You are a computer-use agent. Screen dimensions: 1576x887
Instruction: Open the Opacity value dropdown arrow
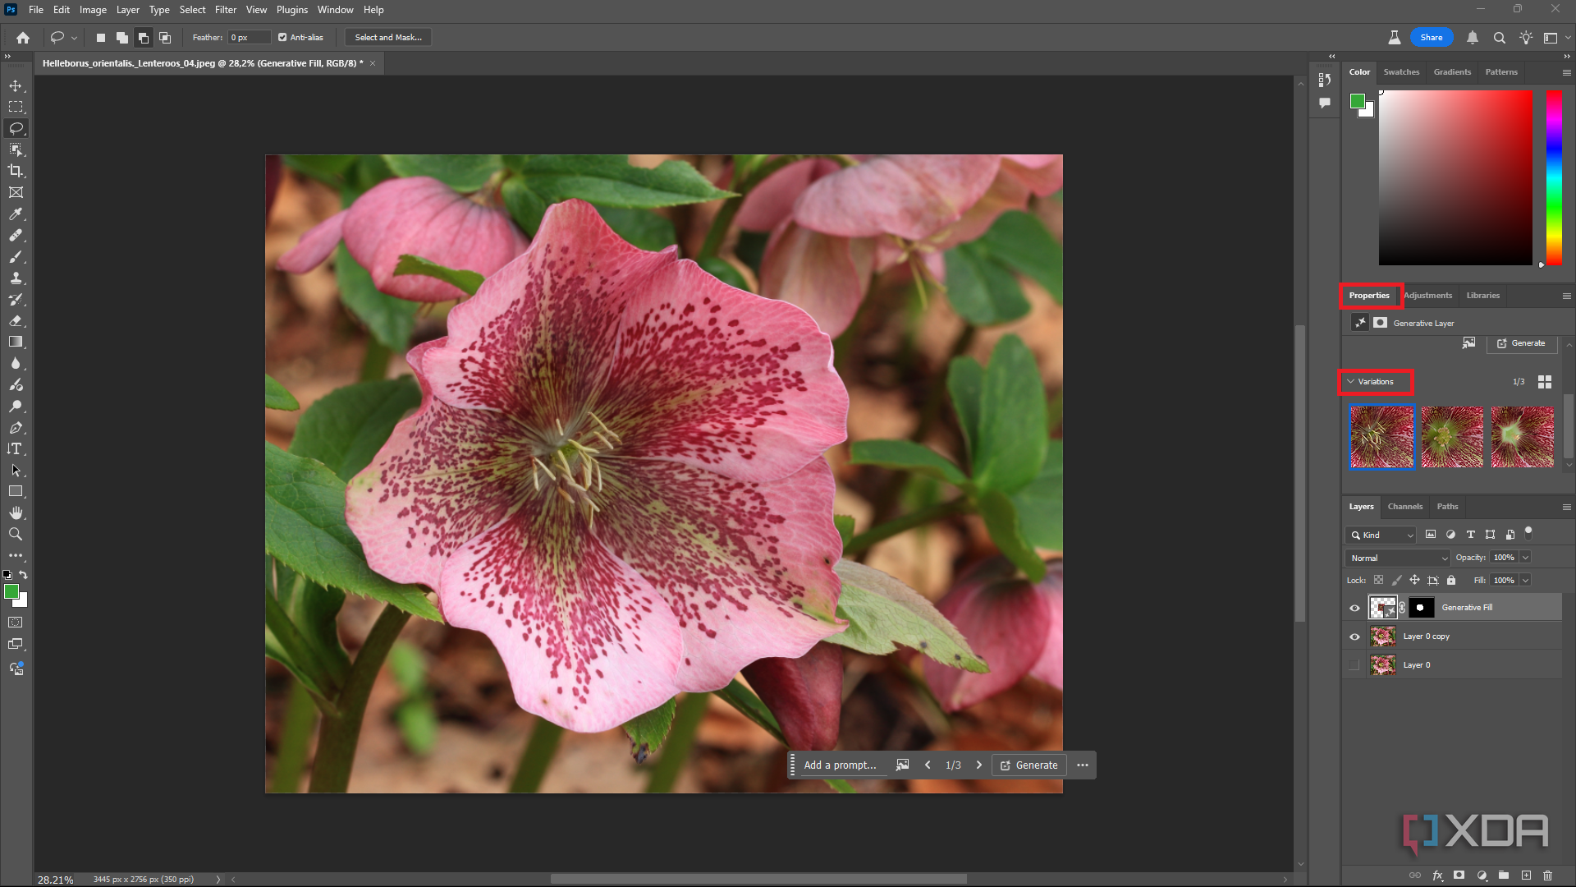(1525, 558)
